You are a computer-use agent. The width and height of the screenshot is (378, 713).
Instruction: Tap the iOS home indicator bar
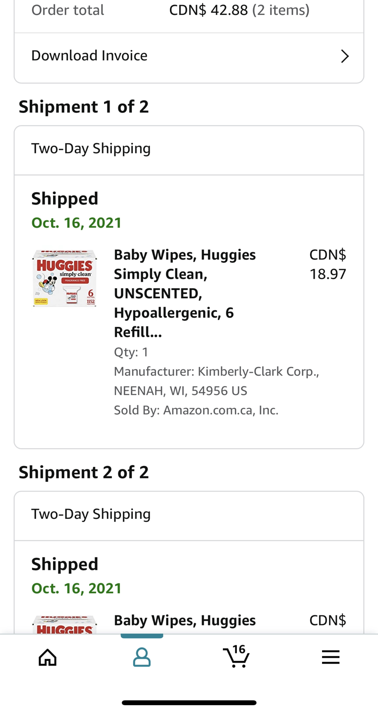click(189, 703)
